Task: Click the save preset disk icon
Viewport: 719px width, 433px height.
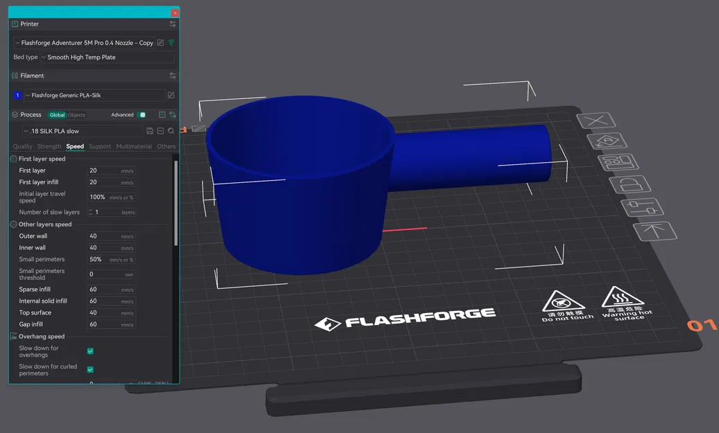Action: pyautogui.click(x=150, y=130)
